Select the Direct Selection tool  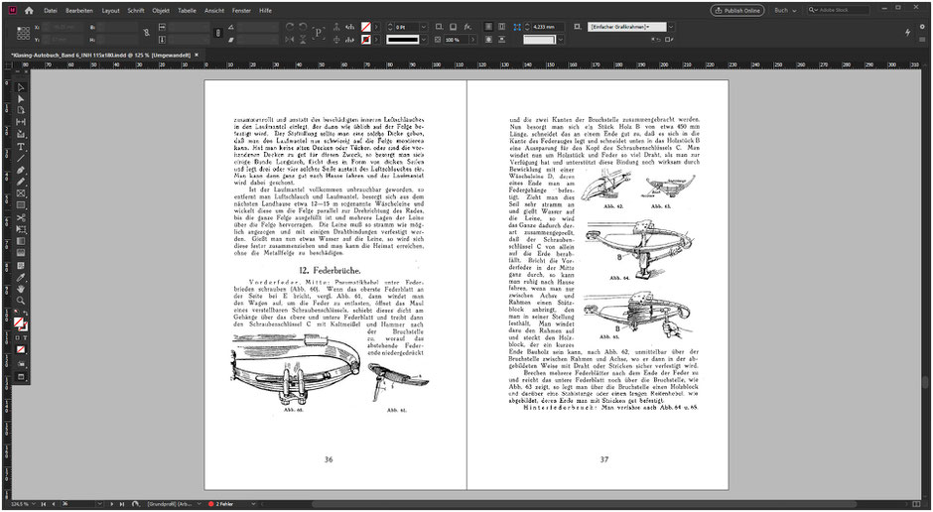(x=21, y=98)
